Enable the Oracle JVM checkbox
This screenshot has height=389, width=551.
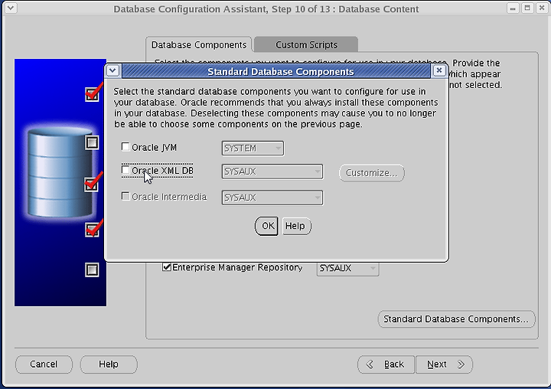pos(126,147)
